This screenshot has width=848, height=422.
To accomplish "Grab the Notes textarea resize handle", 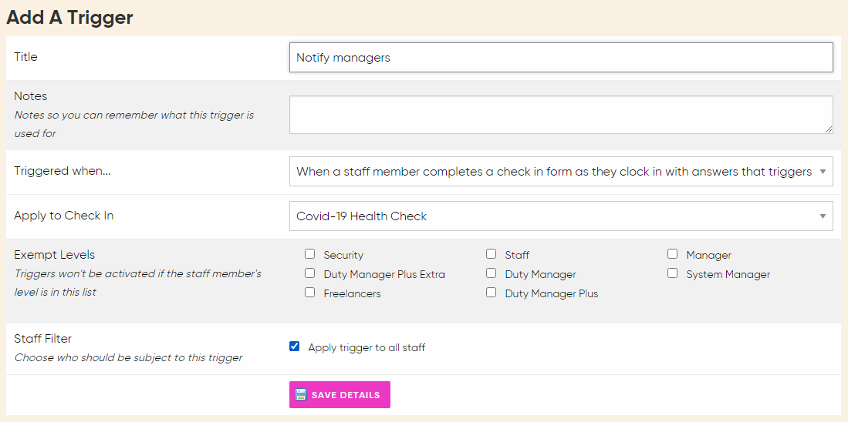I will click(829, 129).
